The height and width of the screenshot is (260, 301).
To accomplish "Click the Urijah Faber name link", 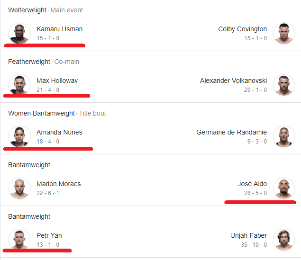I will [248, 235].
